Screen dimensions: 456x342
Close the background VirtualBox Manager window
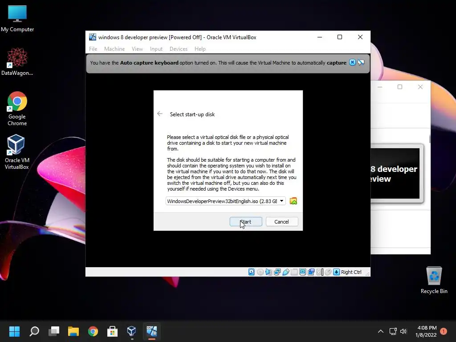tap(420, 87)
